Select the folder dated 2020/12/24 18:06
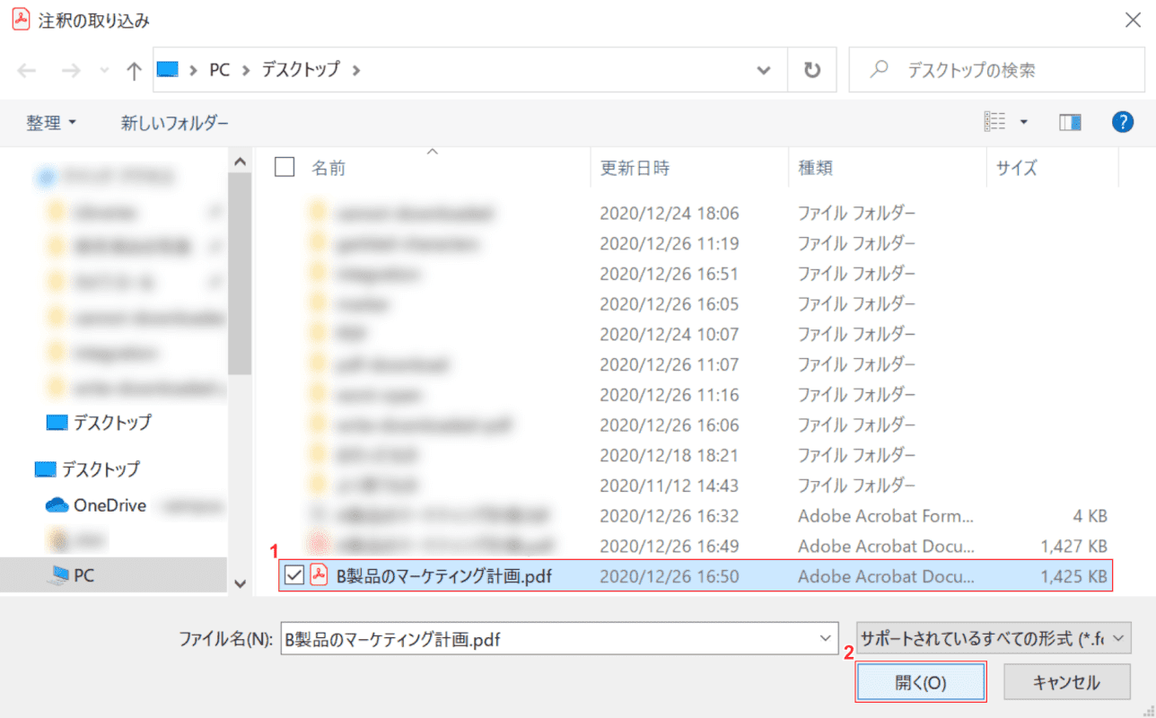The width and height of the screenshot is (1156, 718). click(695, 214)
